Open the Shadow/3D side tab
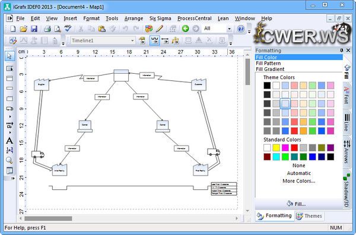 (x=347, y=190)
